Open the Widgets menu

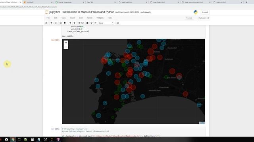(x=100, y=18)
